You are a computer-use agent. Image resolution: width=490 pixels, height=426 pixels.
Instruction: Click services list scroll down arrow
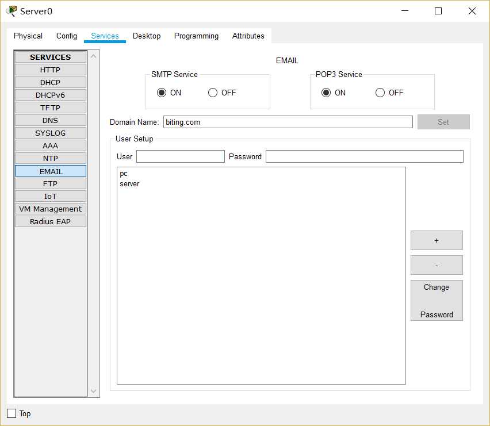93,391
